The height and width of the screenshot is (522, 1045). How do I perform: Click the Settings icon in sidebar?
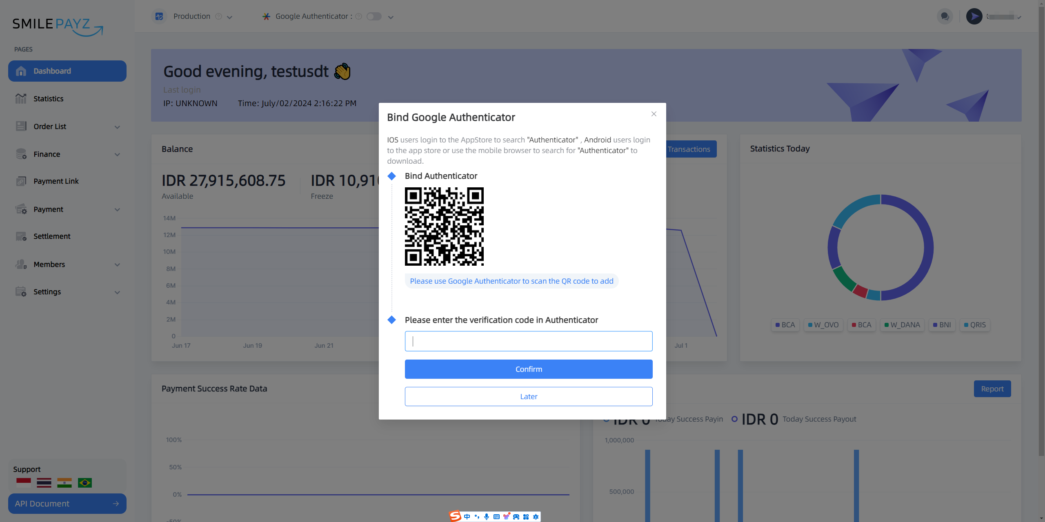pos(21,291)
